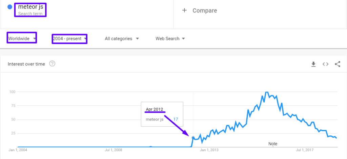Click the Jan 1, 2013 axis label
This screenshot has width=347, height=159.
(x=209, y=150)
